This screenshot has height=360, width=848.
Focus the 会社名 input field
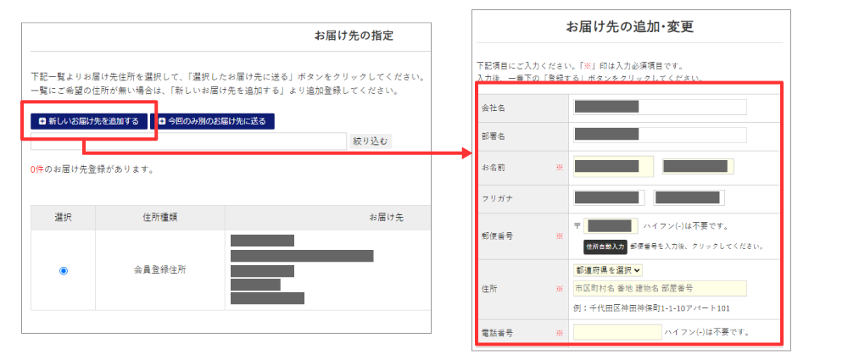tap(660, 107)
